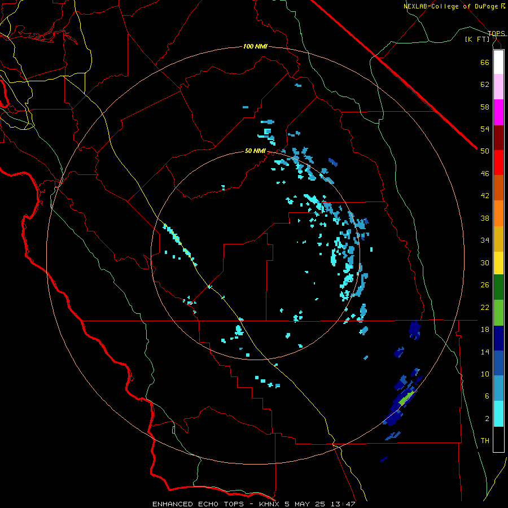Click the '22' legend value label
The height and width of the screenshot is (508, 508).
coord(485,307)
